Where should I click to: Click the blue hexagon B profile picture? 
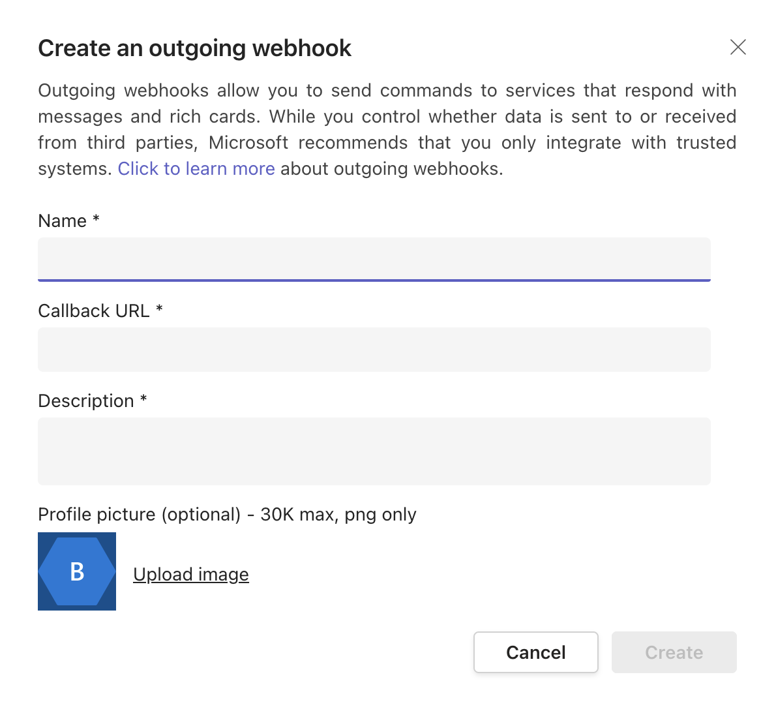click(x=77, y=571)
